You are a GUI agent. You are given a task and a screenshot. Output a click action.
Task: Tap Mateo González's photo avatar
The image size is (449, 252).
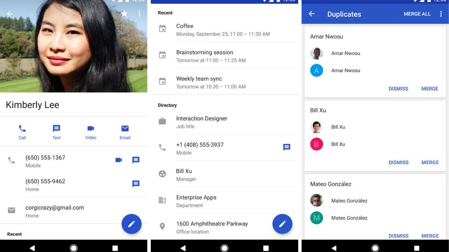point(317,200)
